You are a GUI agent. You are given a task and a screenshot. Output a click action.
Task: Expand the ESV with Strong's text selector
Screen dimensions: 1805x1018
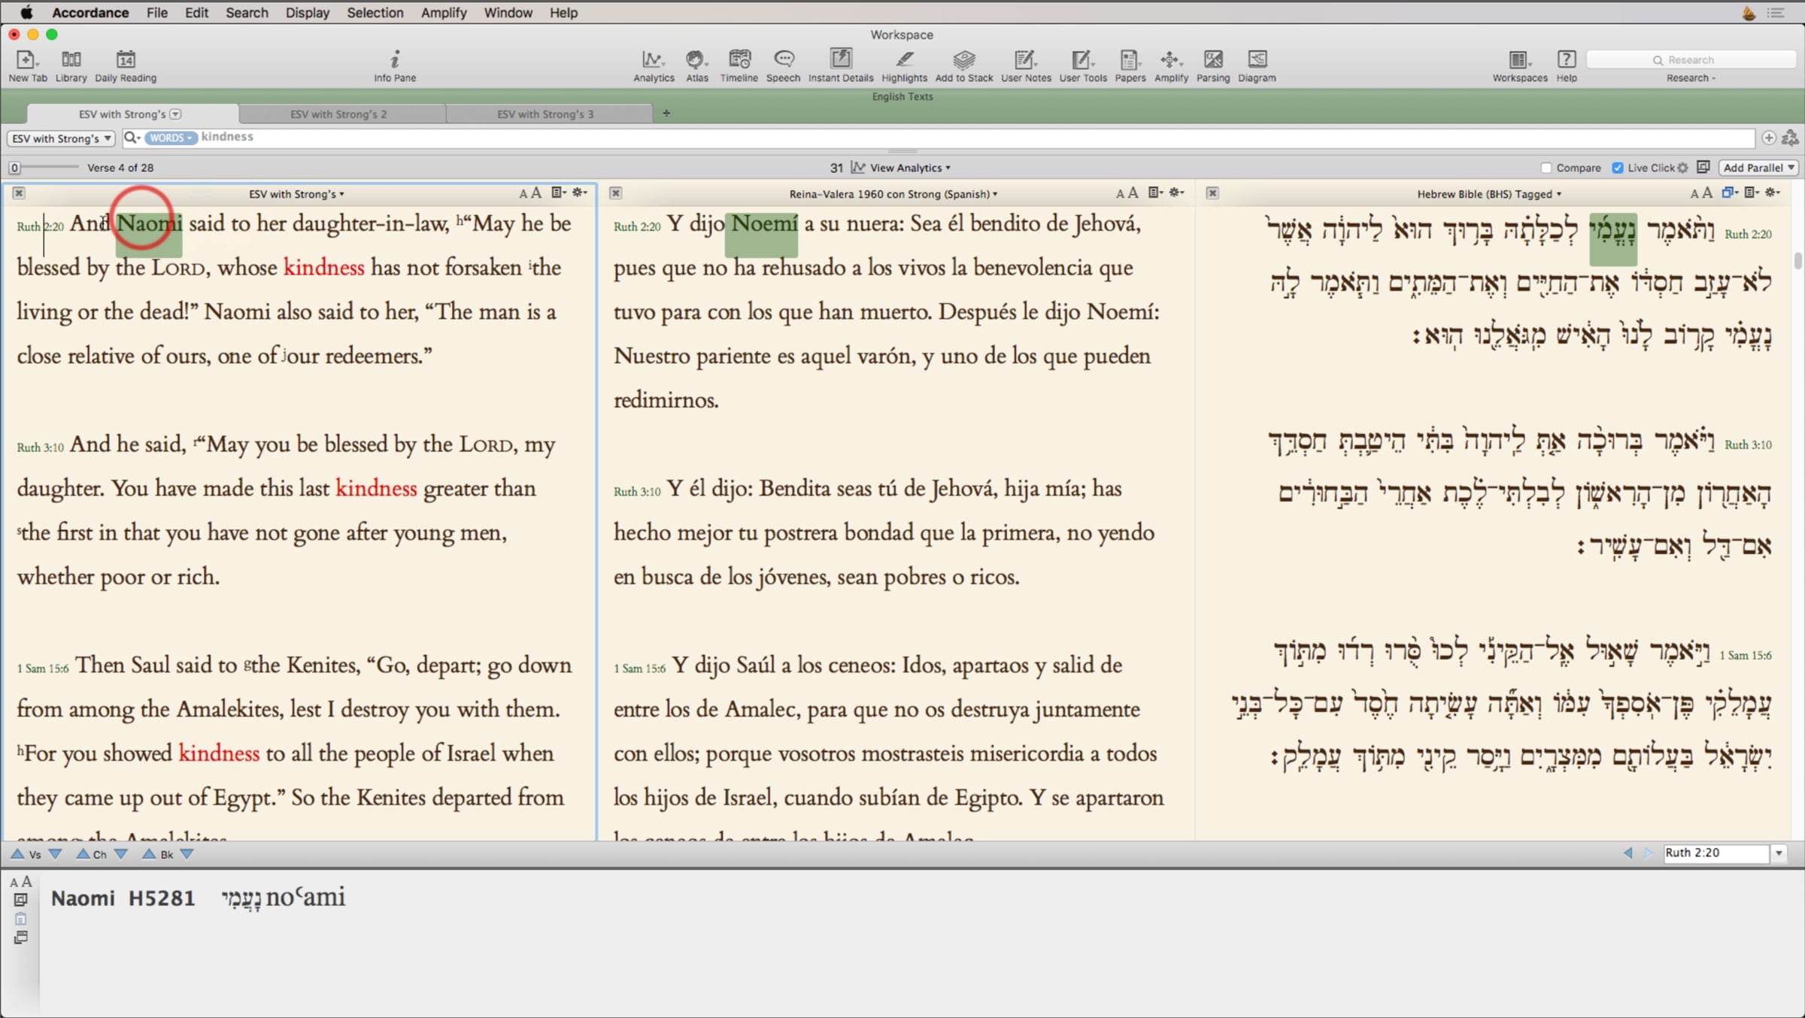tap(62, 138)
